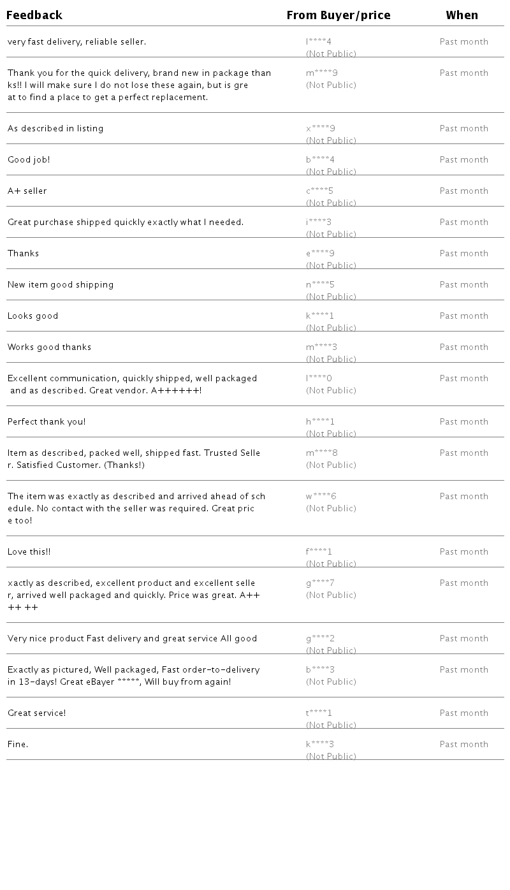
Task: Click buyer k****3 username
Action: pos(320,745)
